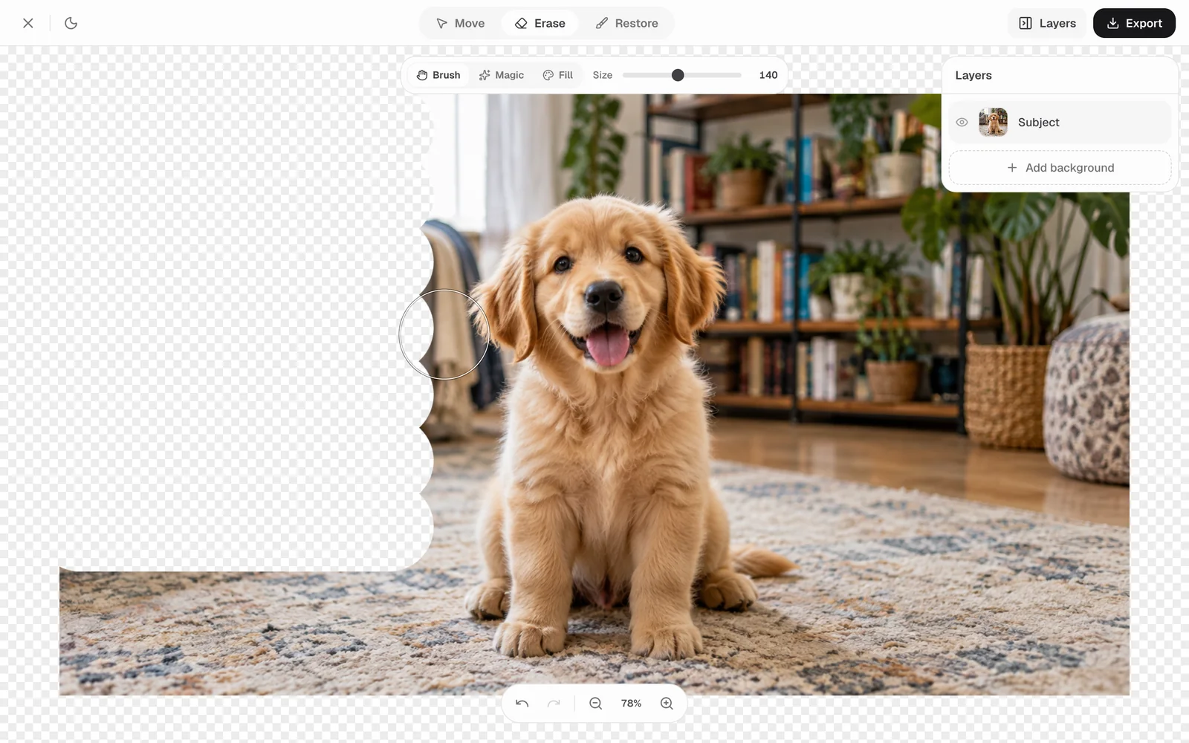1189x743 pixels.
Task: Toggle the Layers panel button
Action: [1047, 23]
